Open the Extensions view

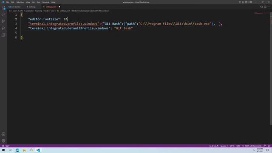[3, 35]
